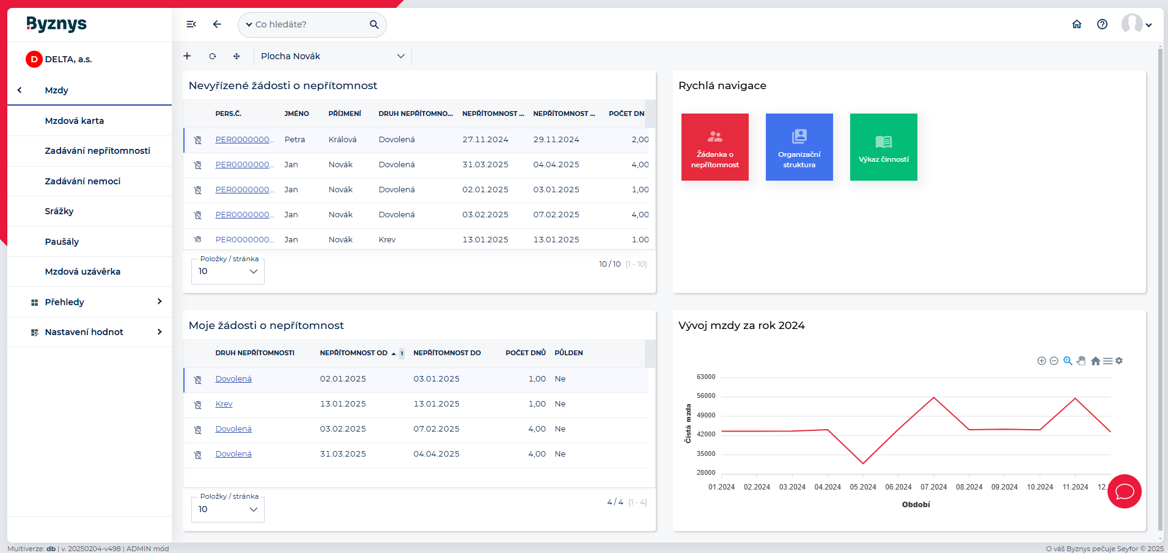The width and height of the screenshot is (1168, 553).
Task: Click the chart zoom out icon
Action: [x=1054, y=361]
